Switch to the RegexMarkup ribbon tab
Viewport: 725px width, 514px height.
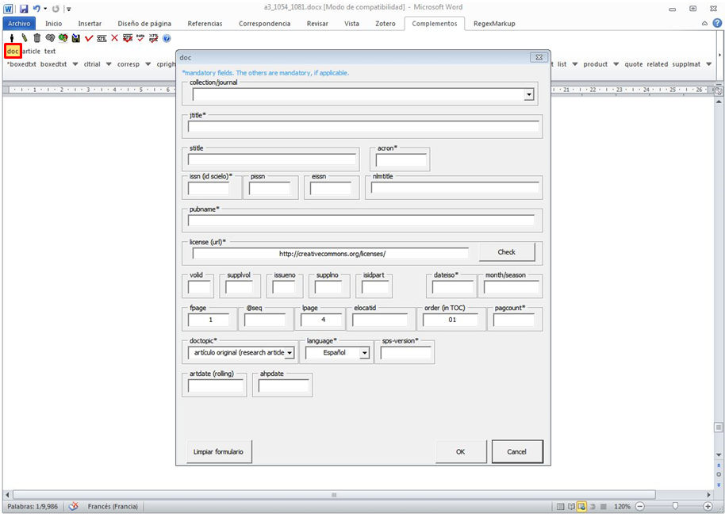[x=494, y=24]
